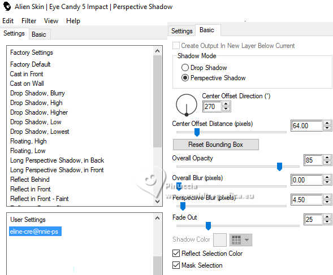Click the Alien Skin app icon
Viewport: 333px width, 275px height.
point(7,6)
